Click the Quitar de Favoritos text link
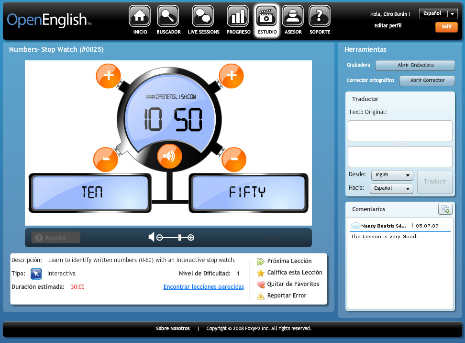 coord(293,284)
